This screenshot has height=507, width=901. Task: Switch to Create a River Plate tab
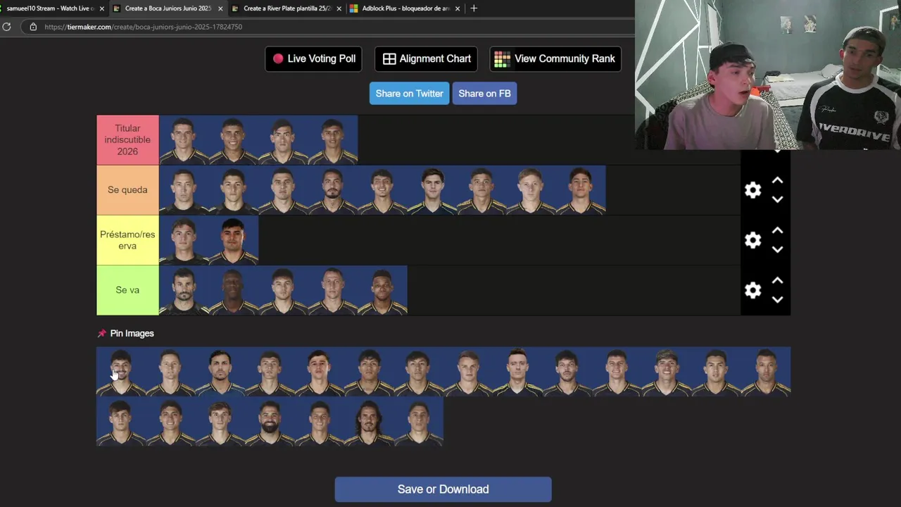pyautogui.click(x=286, y=8)
